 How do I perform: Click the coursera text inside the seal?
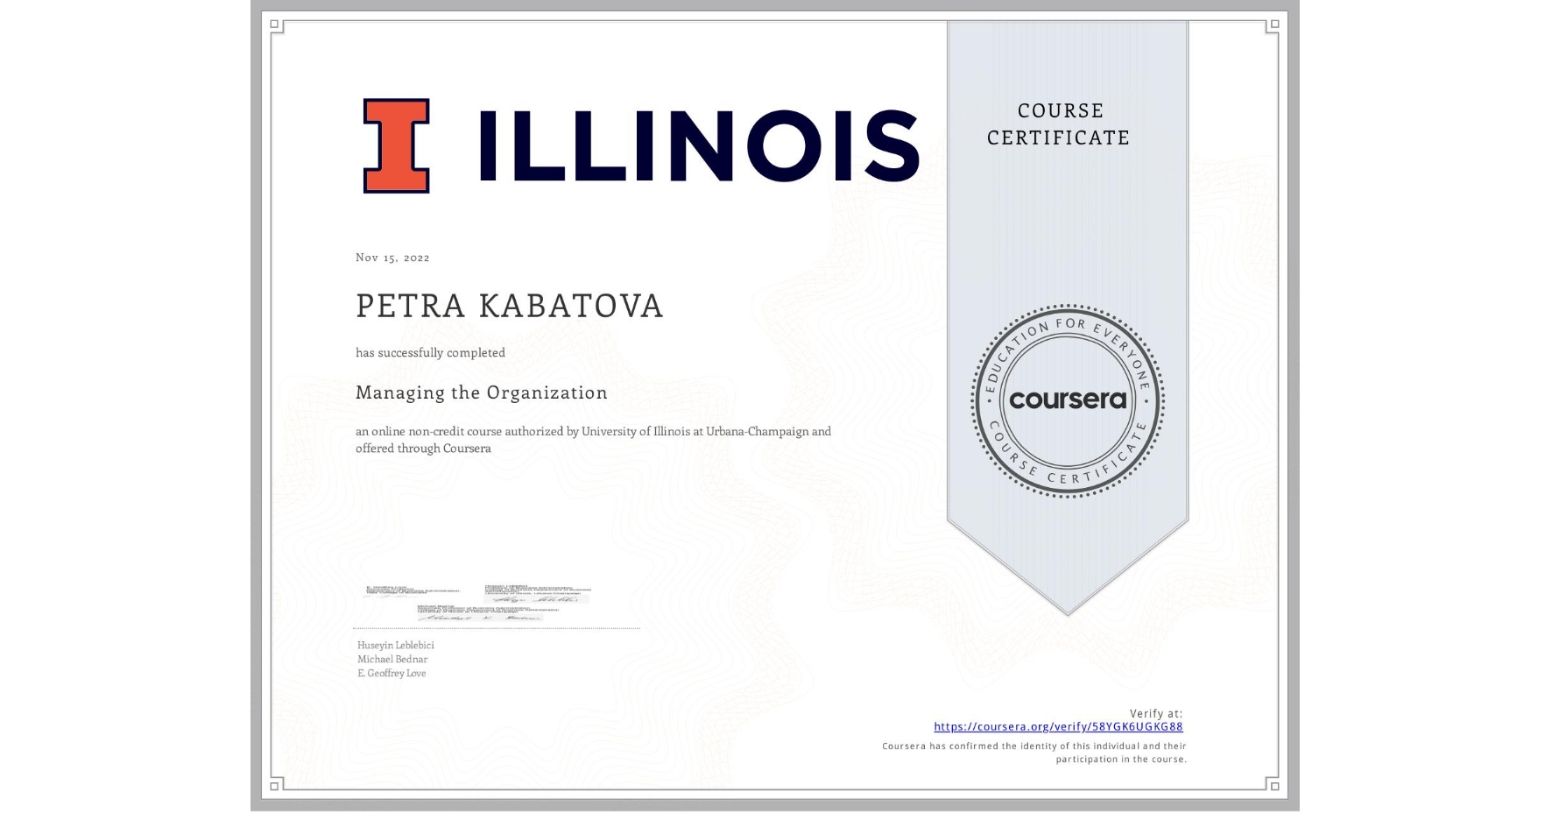click(1067, 400)
